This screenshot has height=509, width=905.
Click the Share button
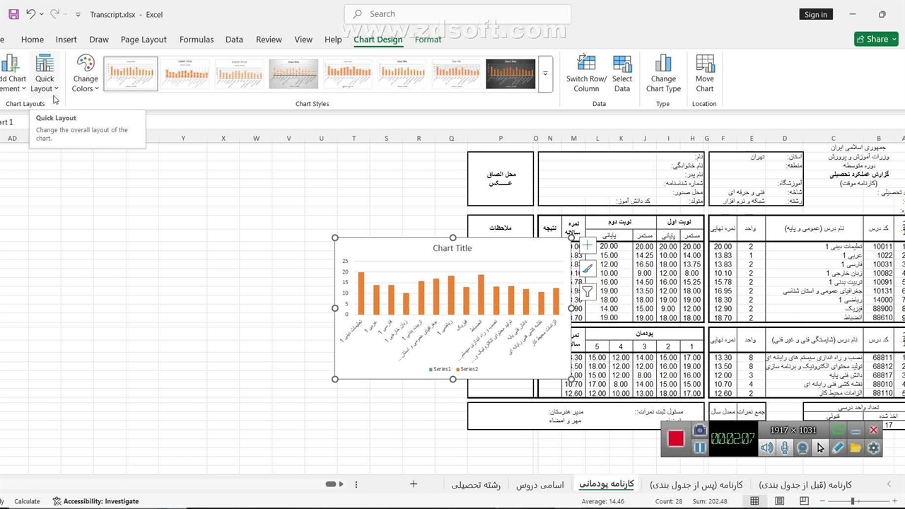click(875, 39)
